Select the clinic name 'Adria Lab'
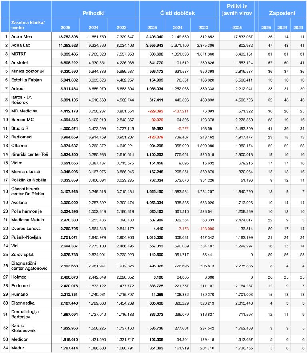The height and width of the screenshot is (353, 307). coord(21,45)
